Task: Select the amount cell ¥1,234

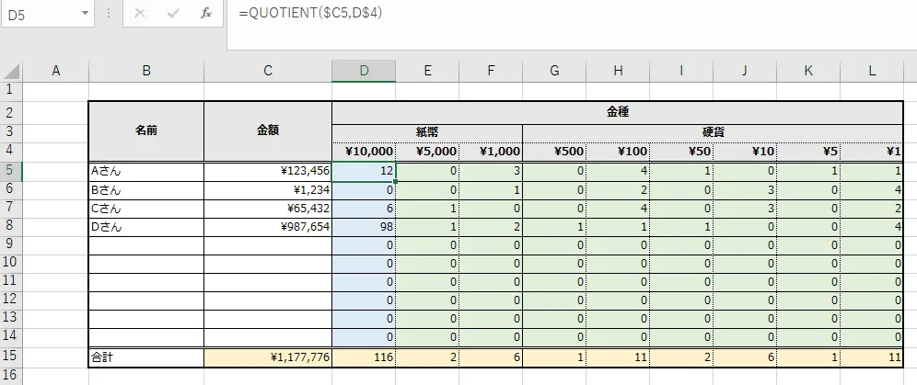Action: 268,190
